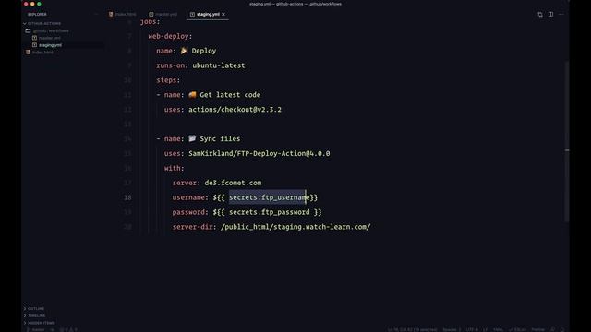
Task: Close the staging.yml tab
Action: point(223,15)
